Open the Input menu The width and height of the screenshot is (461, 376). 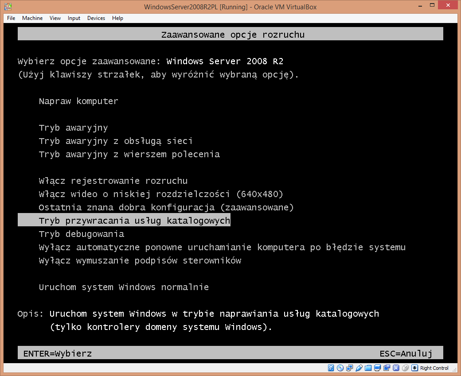point(74,18)
